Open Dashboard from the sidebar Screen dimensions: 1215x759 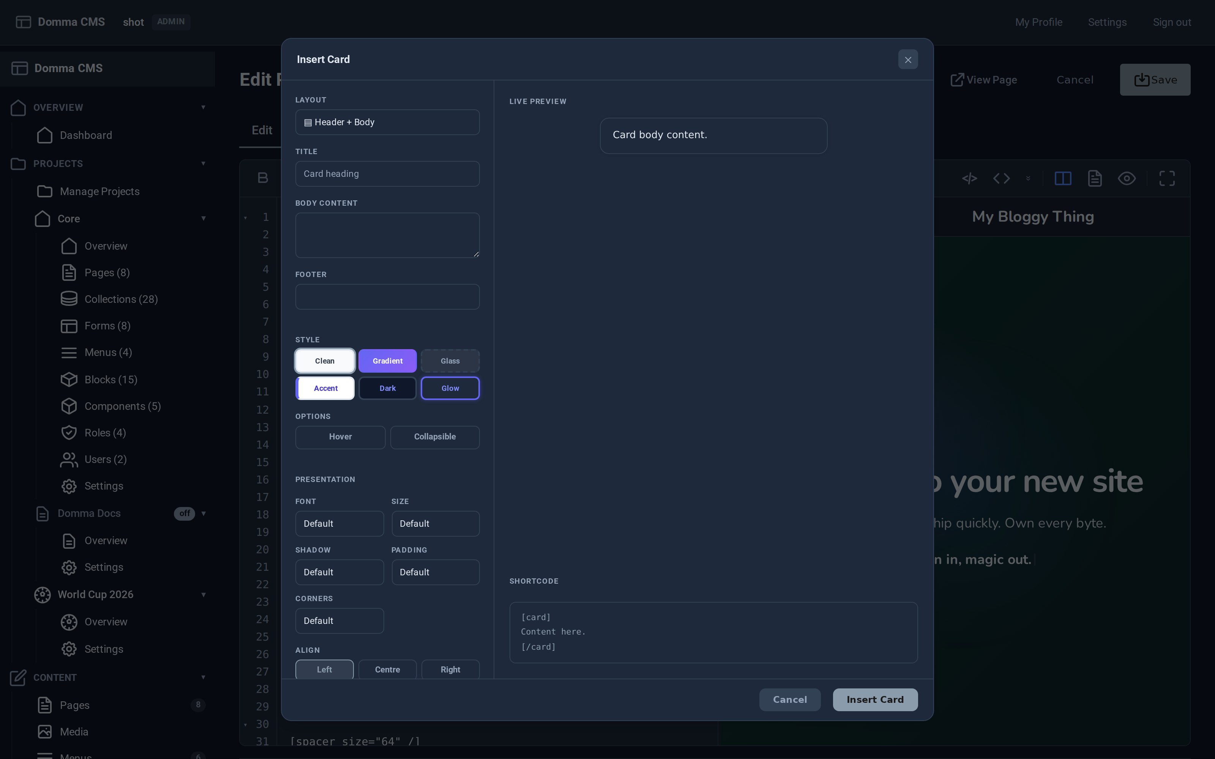click(x=86, y=135)
